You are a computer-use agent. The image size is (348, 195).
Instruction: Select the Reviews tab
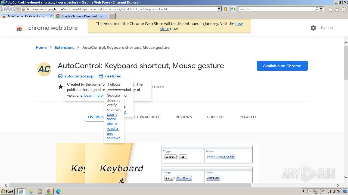pos(184,117)
